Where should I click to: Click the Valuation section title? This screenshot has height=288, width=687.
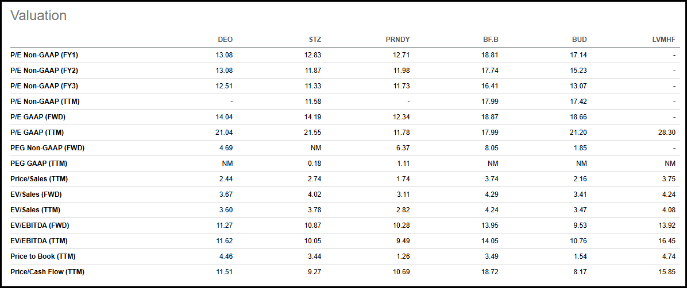coord(38,16)
